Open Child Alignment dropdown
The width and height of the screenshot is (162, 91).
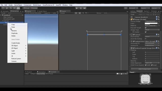click(152, 63)
